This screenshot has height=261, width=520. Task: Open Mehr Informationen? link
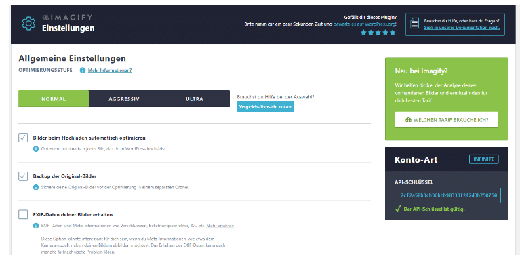pos(110,71)
